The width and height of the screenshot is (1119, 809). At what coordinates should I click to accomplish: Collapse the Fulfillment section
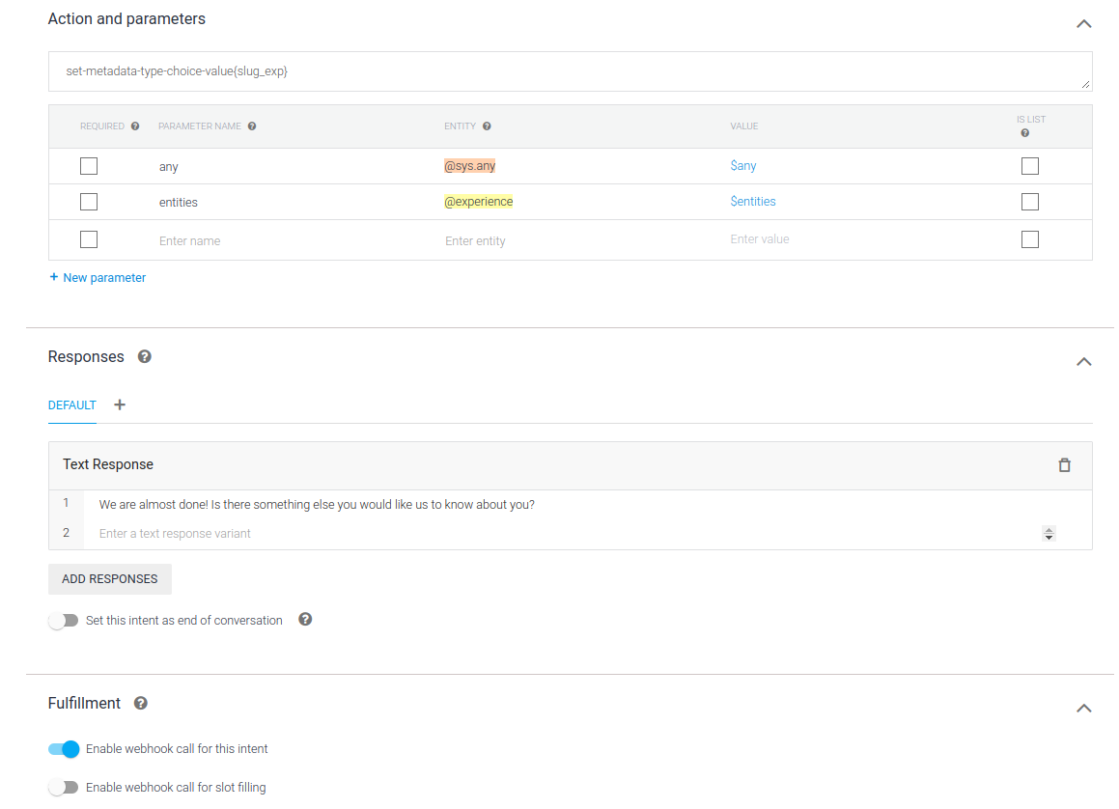point(1083,708)
